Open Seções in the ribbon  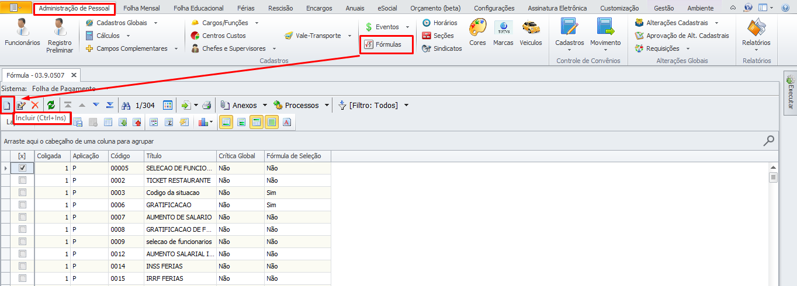point(438,36)
